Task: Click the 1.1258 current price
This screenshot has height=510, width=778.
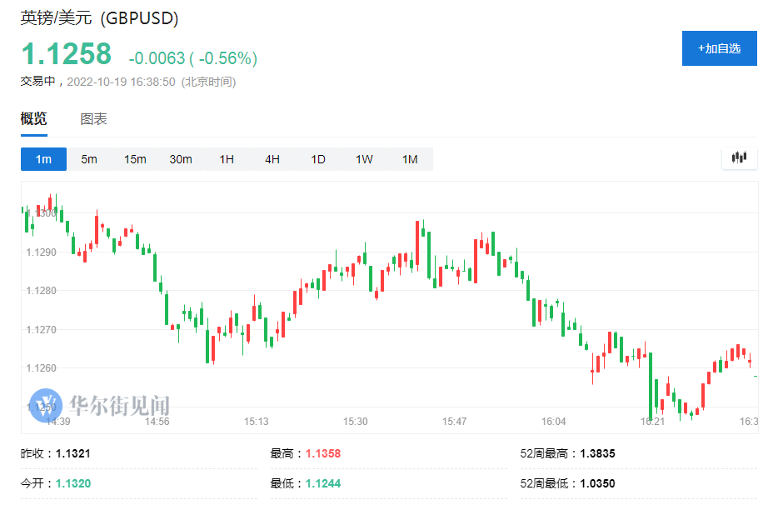Action: (67, 53)
